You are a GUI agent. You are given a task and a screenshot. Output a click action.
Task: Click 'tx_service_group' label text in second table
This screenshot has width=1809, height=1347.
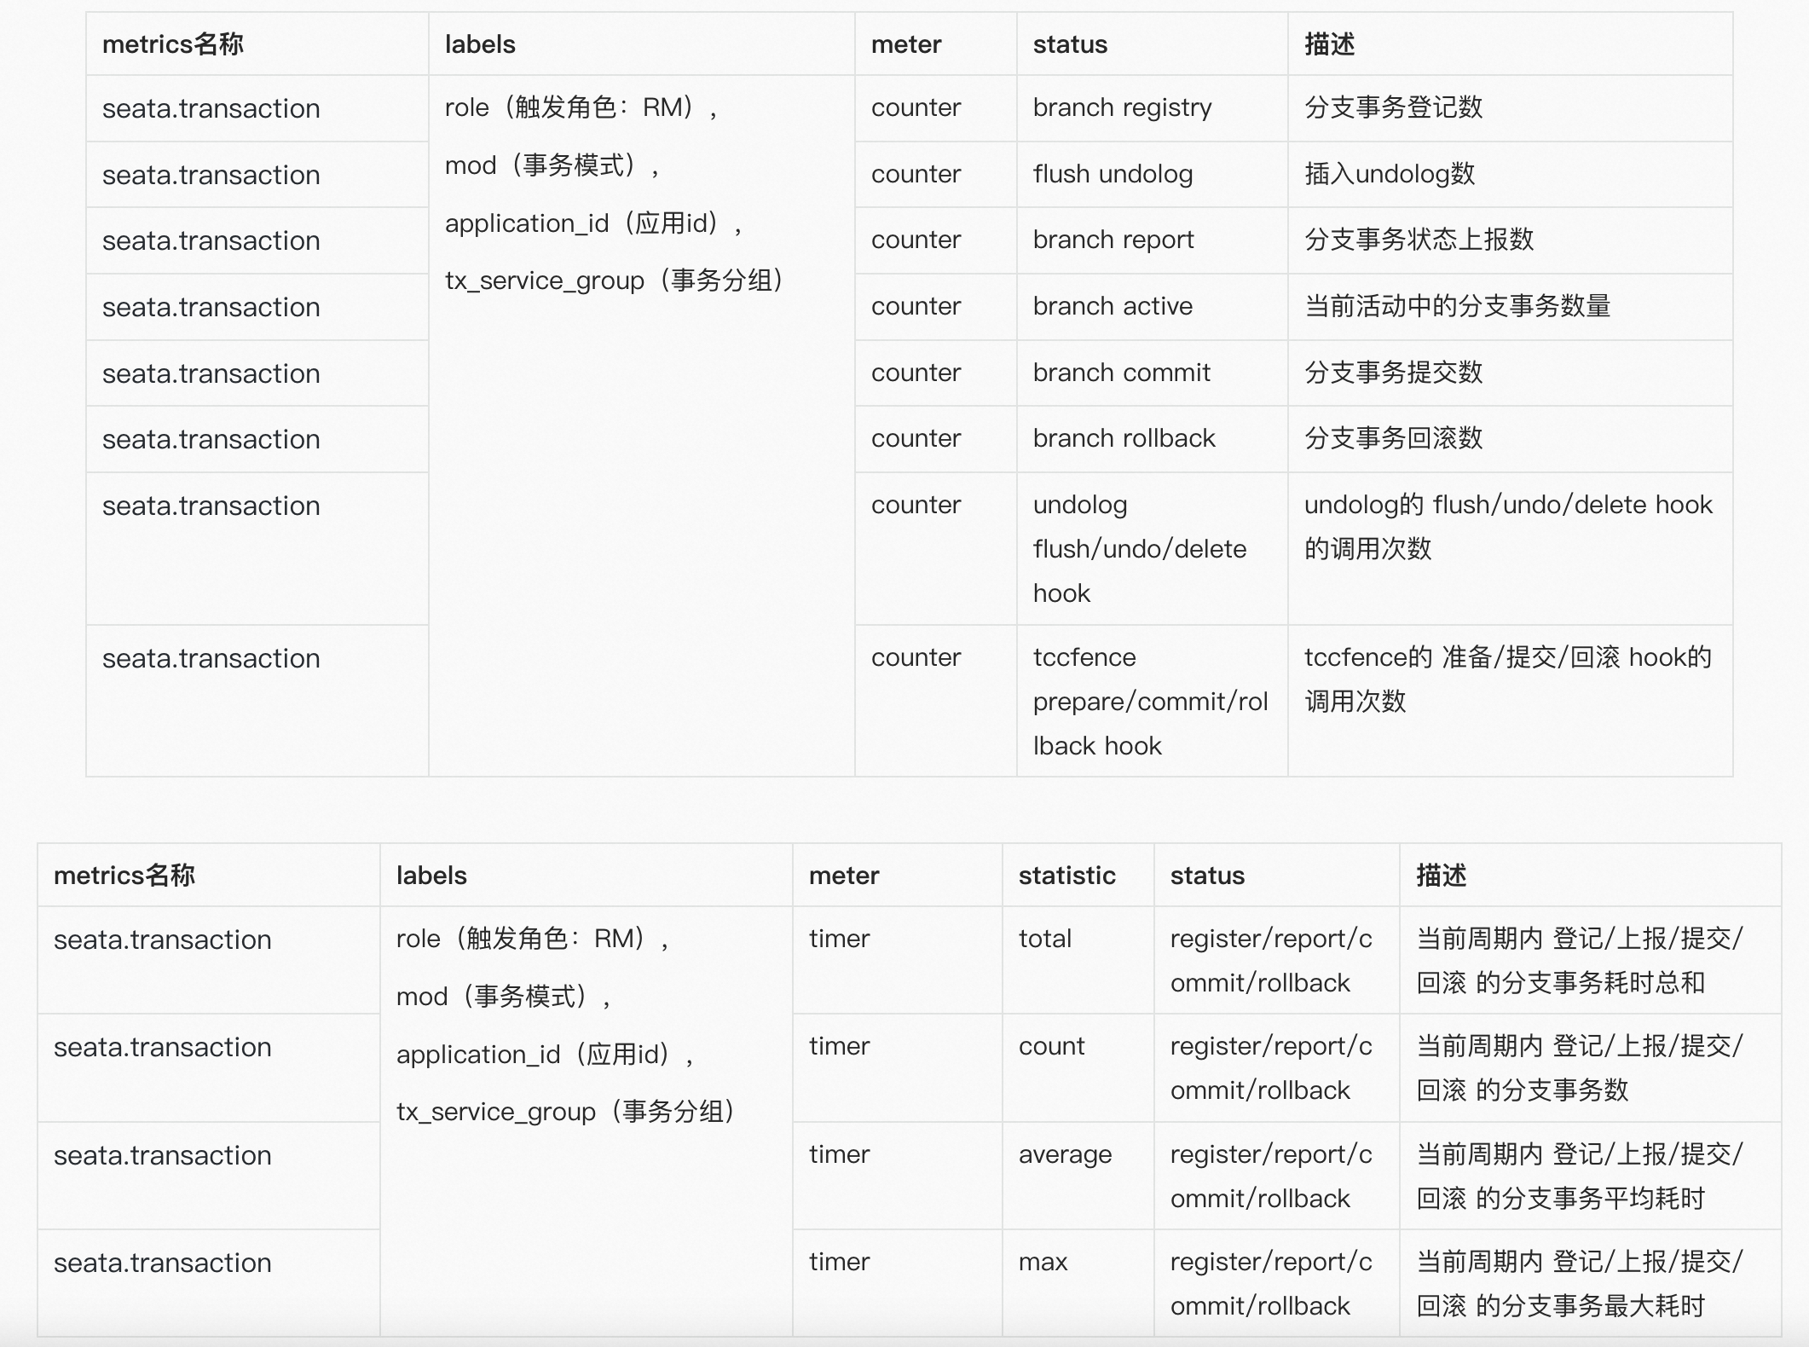[495, 1112]
